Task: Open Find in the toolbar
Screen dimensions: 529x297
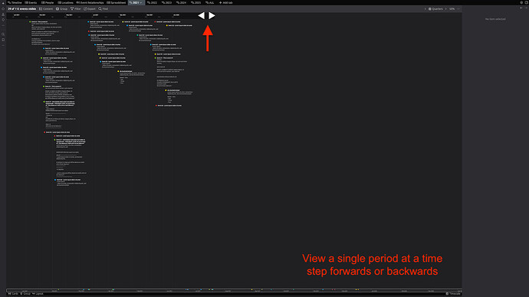Action: 103,8
